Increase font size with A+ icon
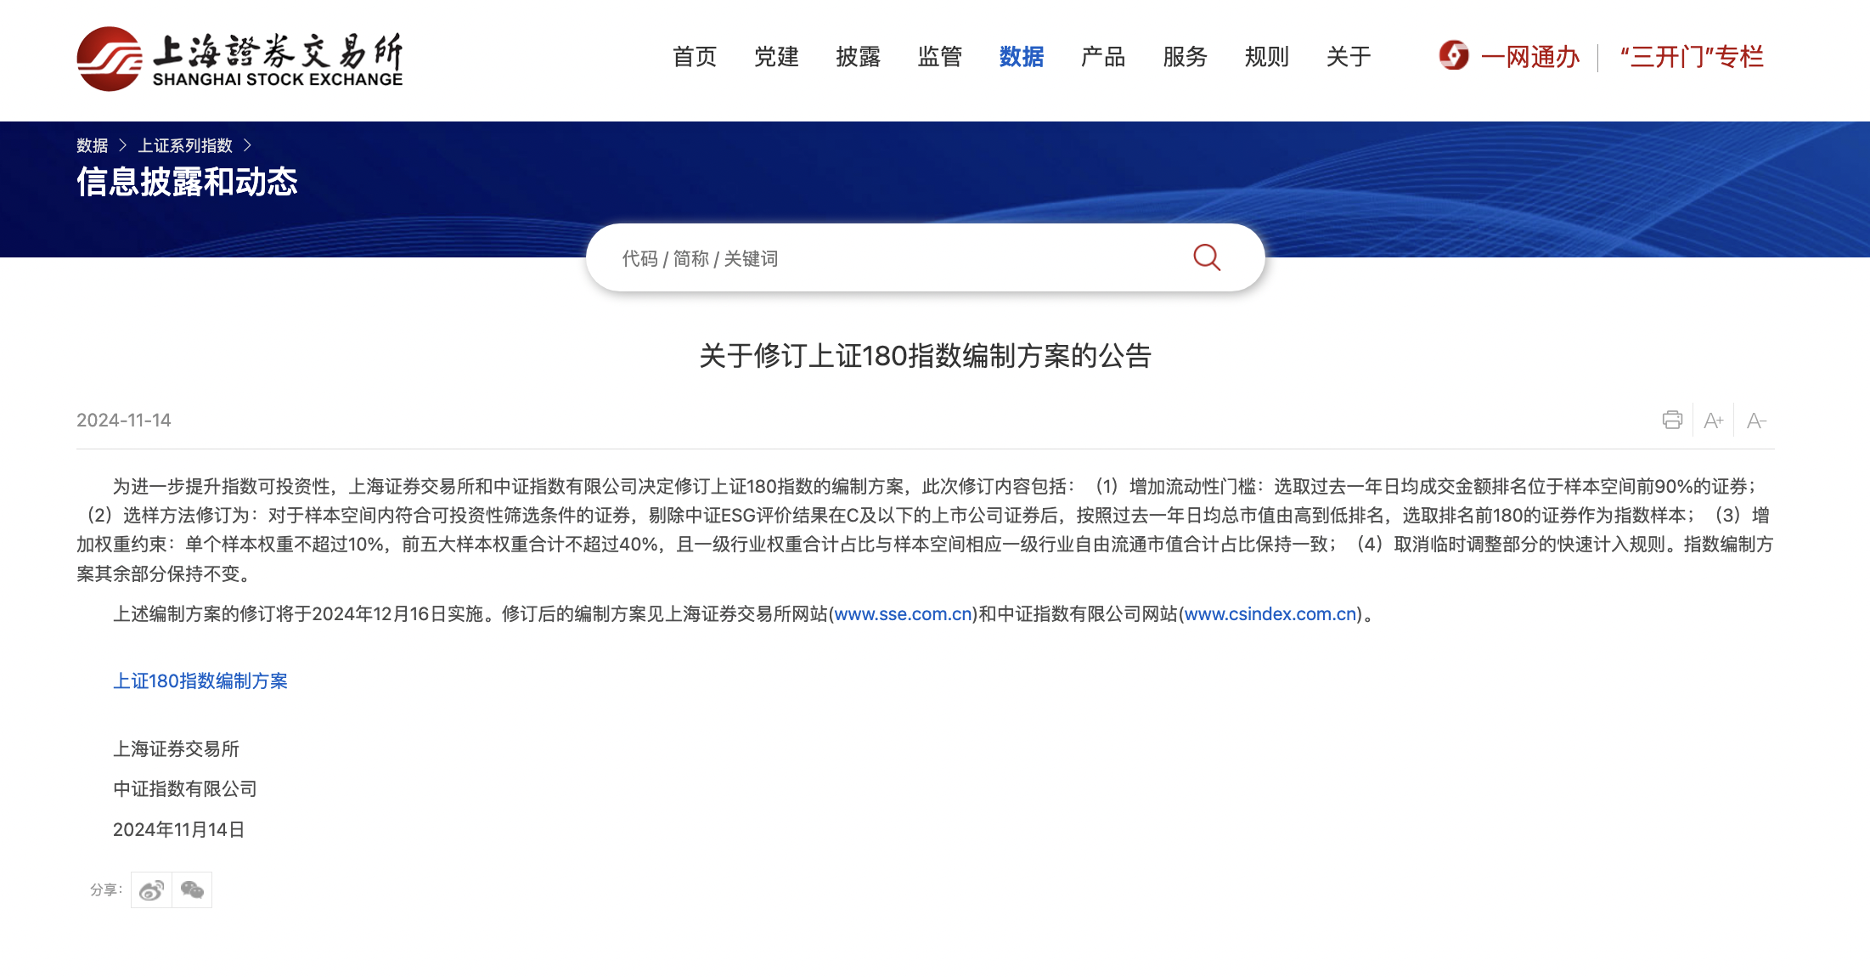 coord(1713,421)
